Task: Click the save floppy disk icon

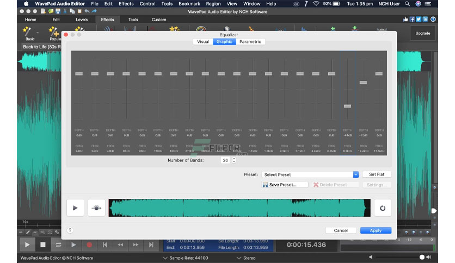Action: coord(58,11)
